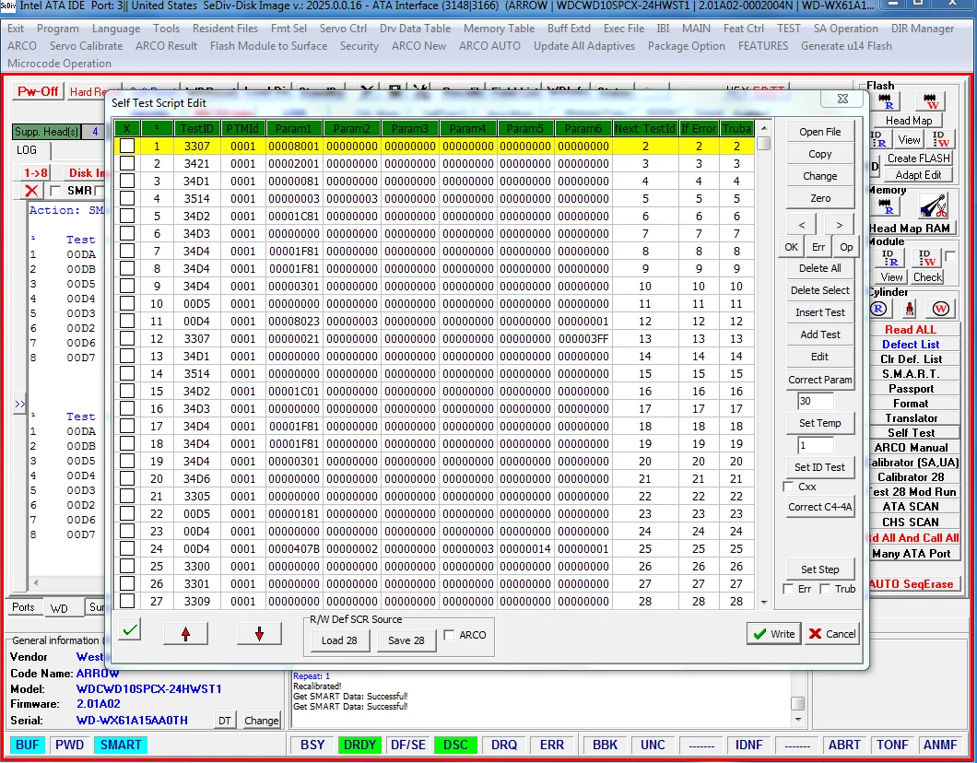
Task: Toggle the ARCO checkbox in R/W Def SCR Source
Action: pos(449,635)
